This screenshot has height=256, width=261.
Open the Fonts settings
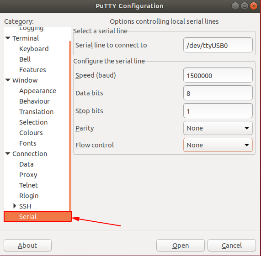click(x=28, y=143)
